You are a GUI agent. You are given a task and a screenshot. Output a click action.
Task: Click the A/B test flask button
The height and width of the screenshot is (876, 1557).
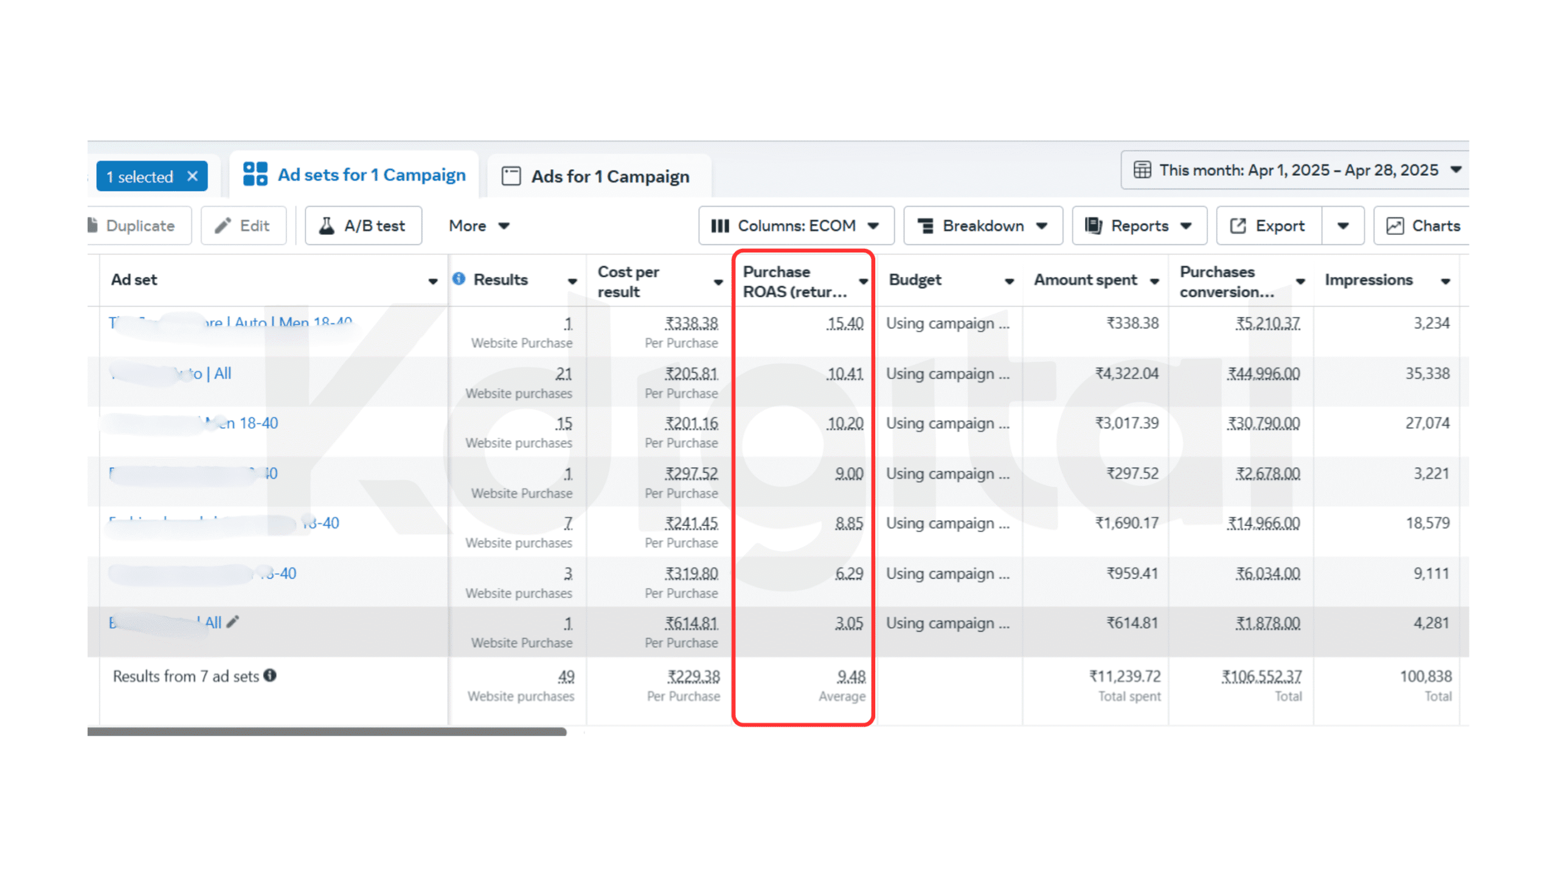coord(363,226)
